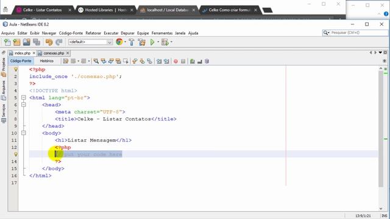Click the green Run Project icon

[x=152, y=42]
